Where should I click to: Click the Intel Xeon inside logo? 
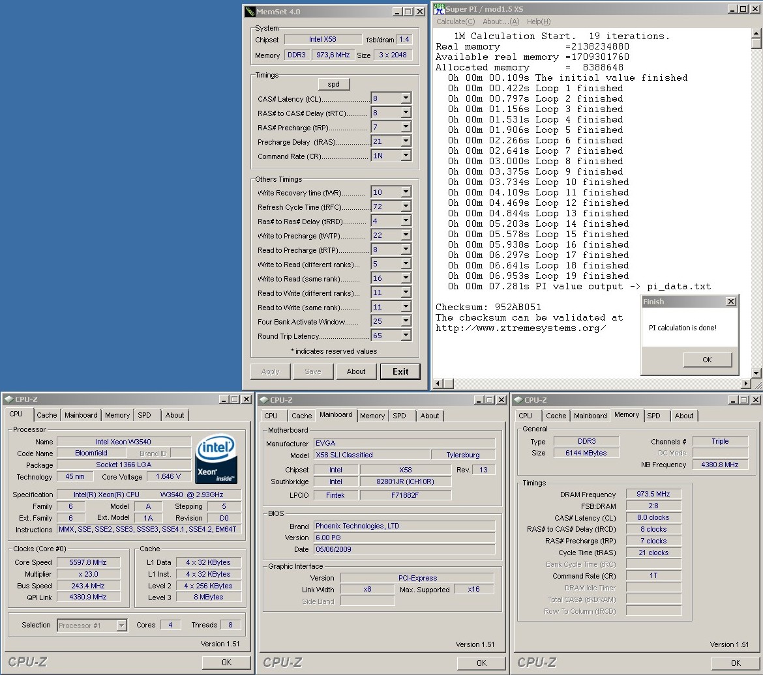tap(216, 459)
